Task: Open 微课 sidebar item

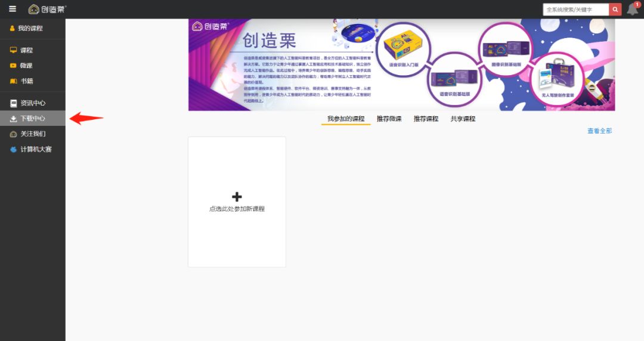Action: pos(32,66)
